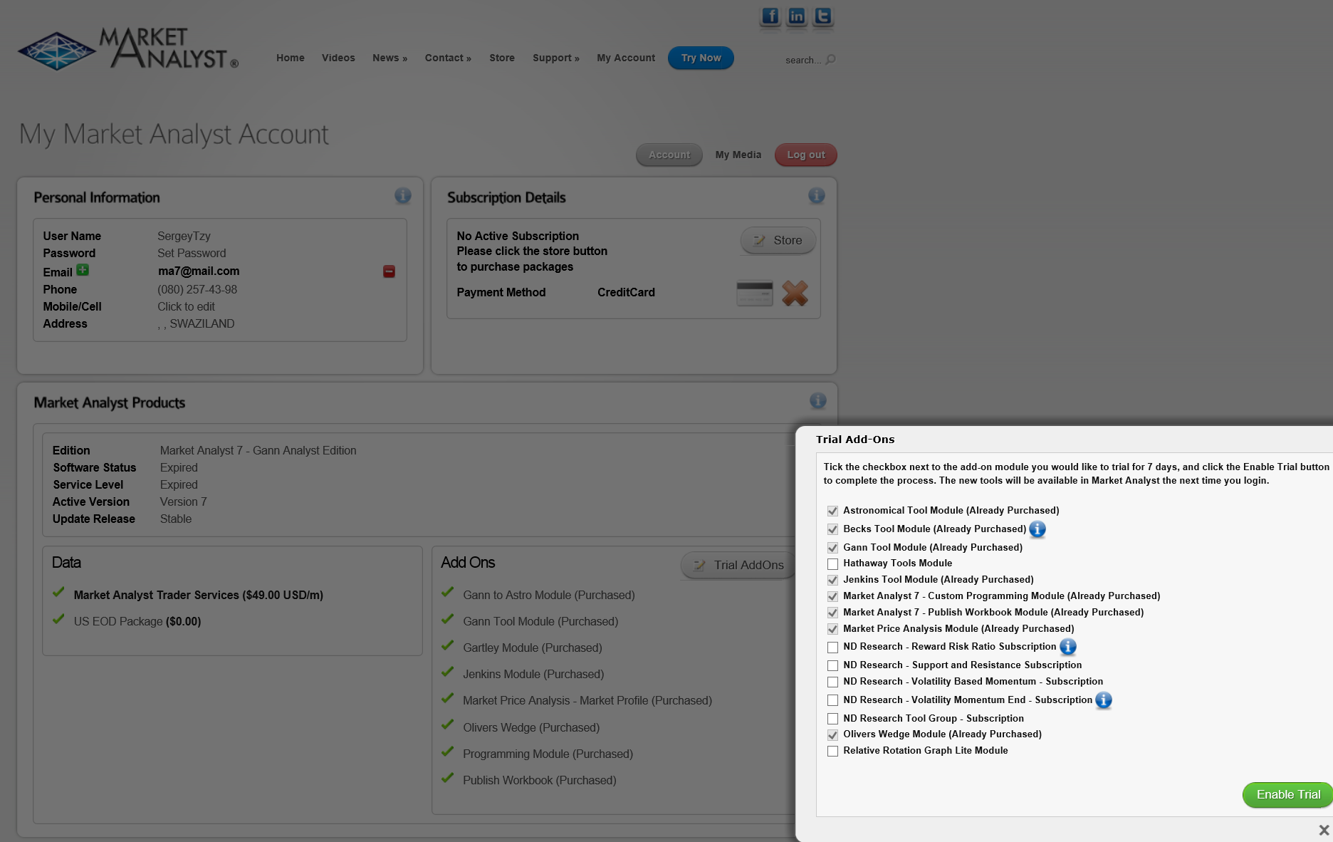
Task: Check ND Research Support and Resistance Subscription
Action: (832, 666)
